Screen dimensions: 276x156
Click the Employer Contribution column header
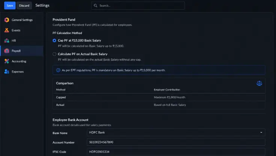click(167, 90)
